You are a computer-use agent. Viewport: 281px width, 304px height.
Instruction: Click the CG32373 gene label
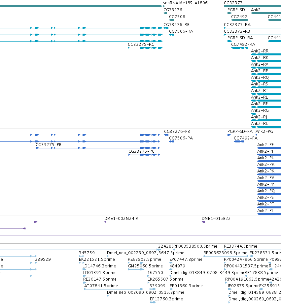(233, 3)
